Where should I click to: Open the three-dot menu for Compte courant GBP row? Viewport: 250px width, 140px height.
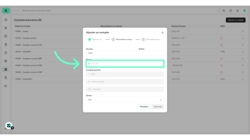point(243,59)
